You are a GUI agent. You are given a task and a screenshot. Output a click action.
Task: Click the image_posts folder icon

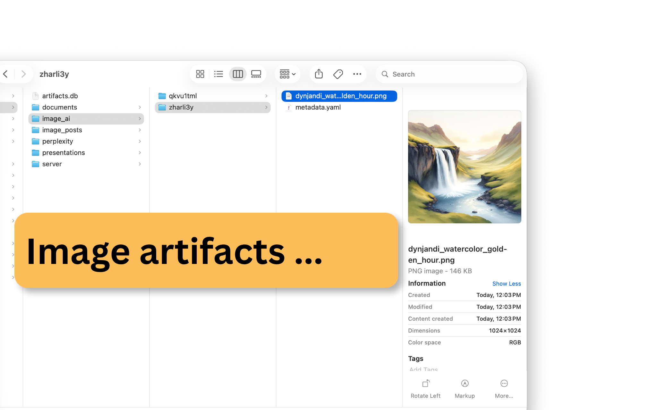tap(36, 130)
